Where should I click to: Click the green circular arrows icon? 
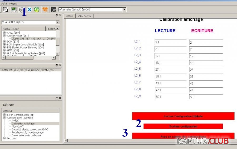click(x=37, y=9)
